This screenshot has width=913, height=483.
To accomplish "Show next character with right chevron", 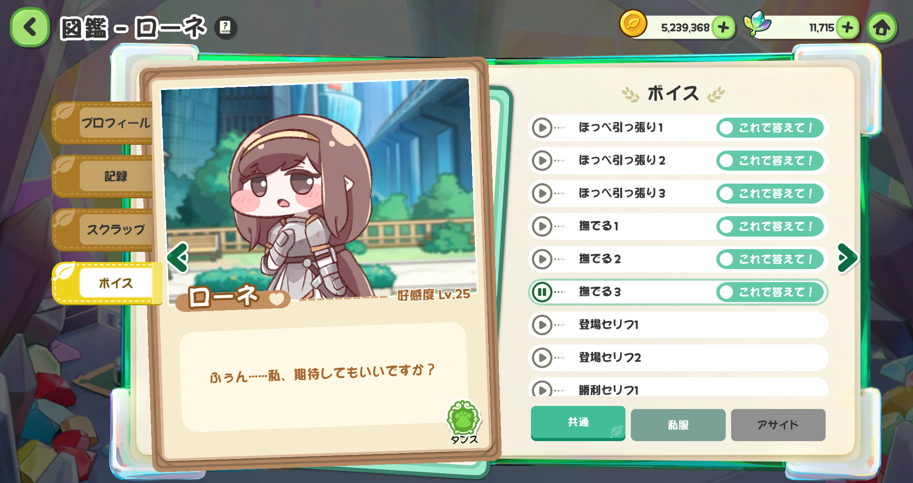I will click(x=847, y=258).
